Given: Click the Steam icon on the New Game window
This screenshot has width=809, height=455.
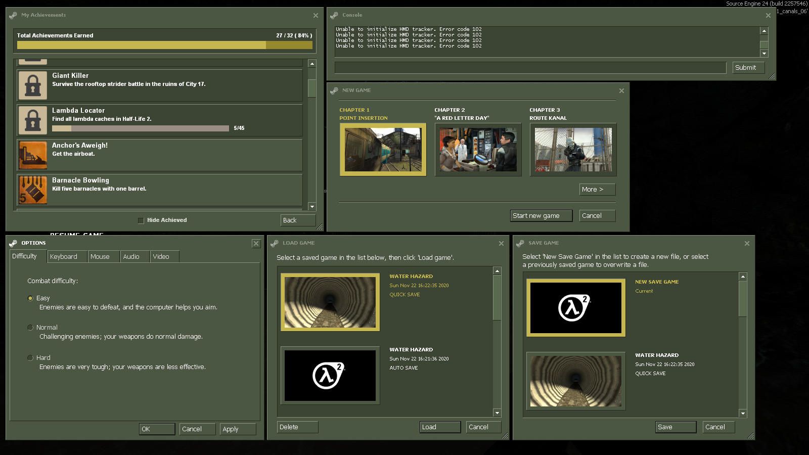Looking at the screenshot, I should [x=334, y=90].
